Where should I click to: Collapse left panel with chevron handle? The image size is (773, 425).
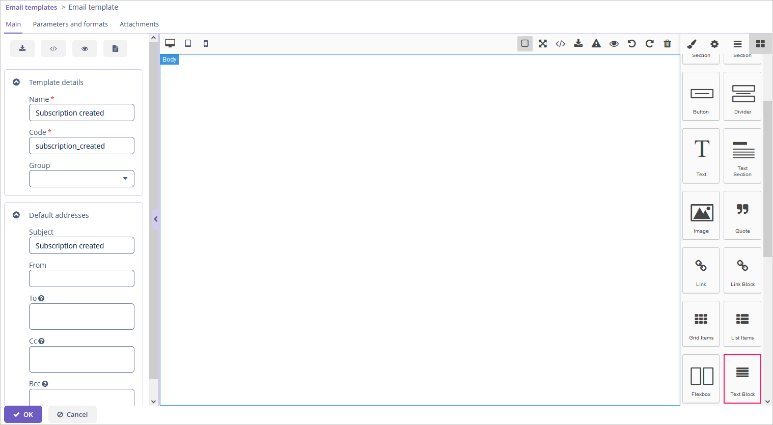[155, 219]
